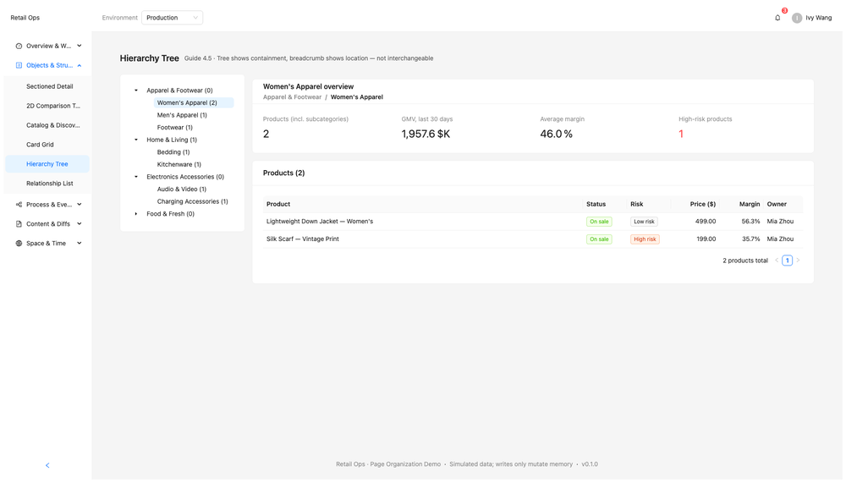The height and width of the screenshot is (483, 846).
Task: Select Kitchenware (1) in the tree
Action: coord(179,165)
